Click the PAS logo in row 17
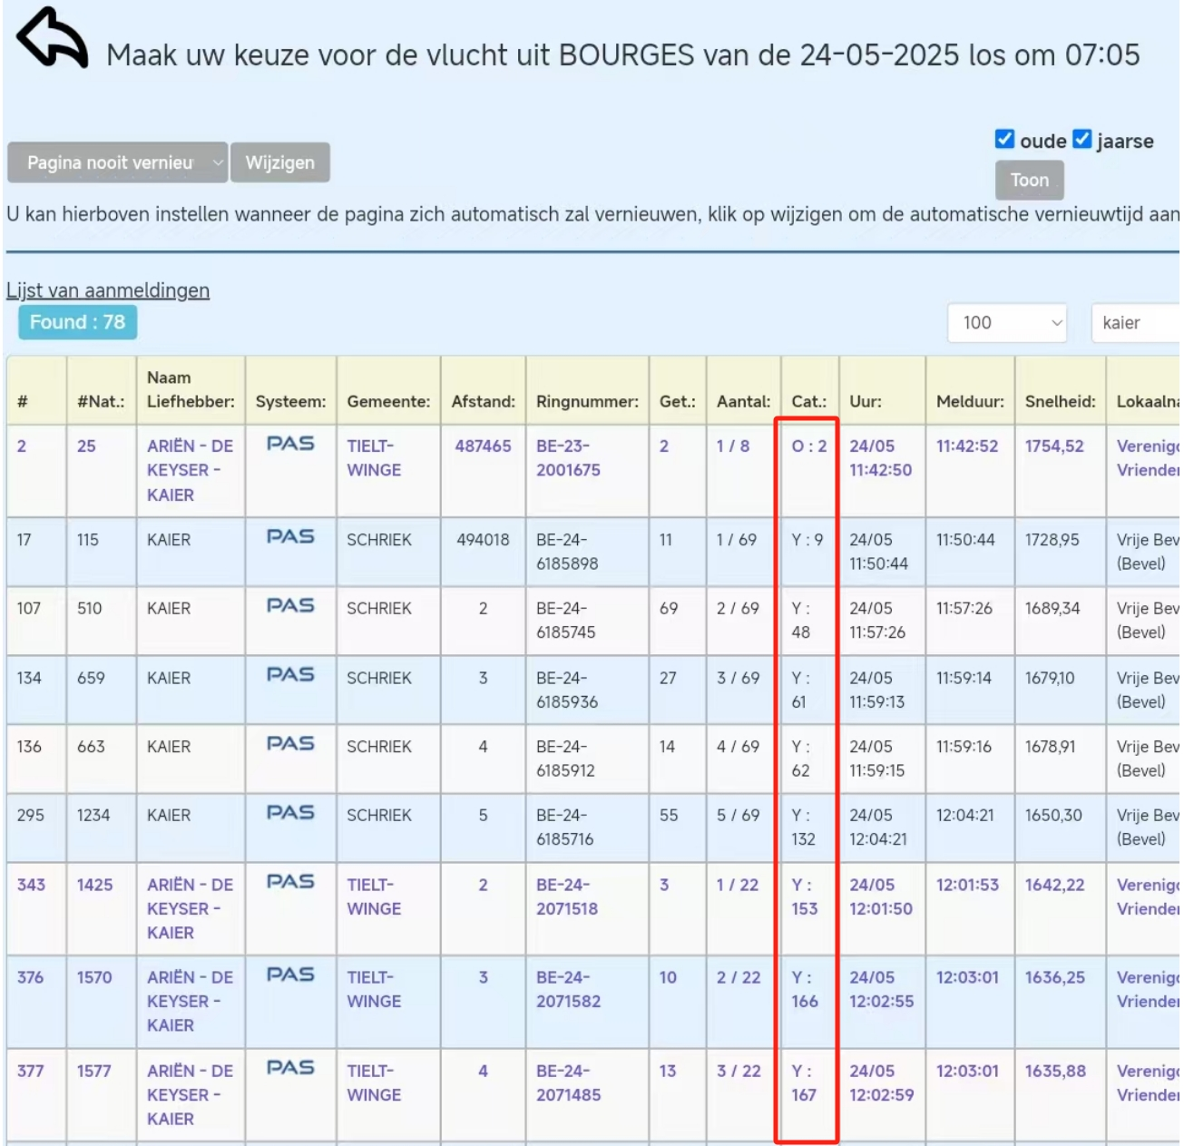1184x1146 pixels. pyautogui.click(x=290, y=537)
